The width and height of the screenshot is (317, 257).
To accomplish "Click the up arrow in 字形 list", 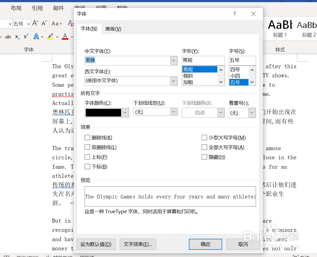I will [221, 70].
